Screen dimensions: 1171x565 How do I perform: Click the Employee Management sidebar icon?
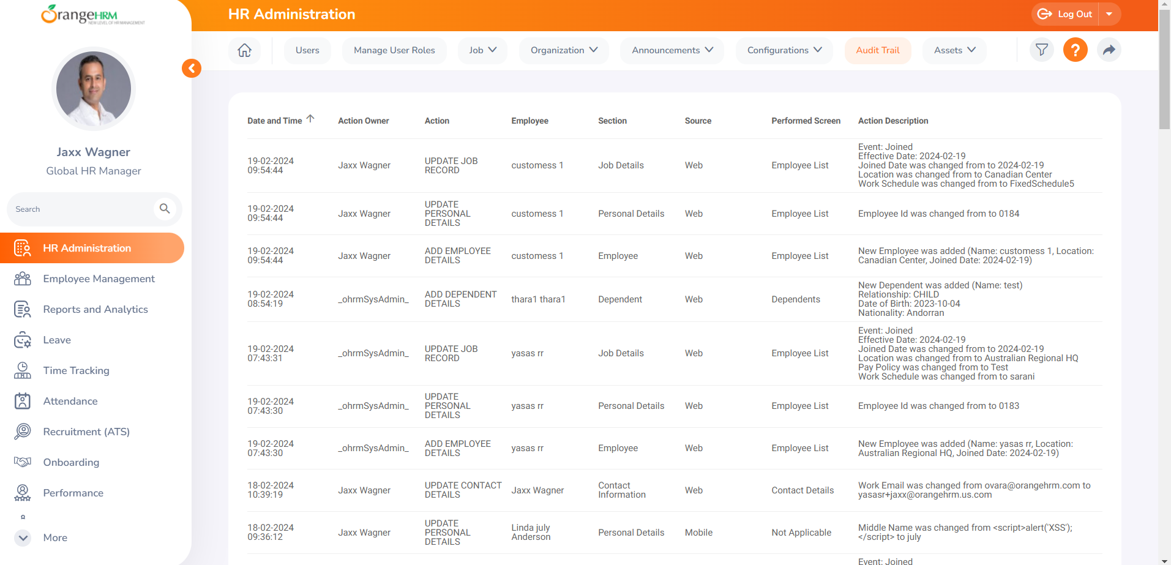[x=23, y=279]
